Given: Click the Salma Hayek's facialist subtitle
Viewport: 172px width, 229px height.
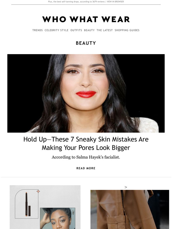Looking at the screenshot, I should (86, 157).
